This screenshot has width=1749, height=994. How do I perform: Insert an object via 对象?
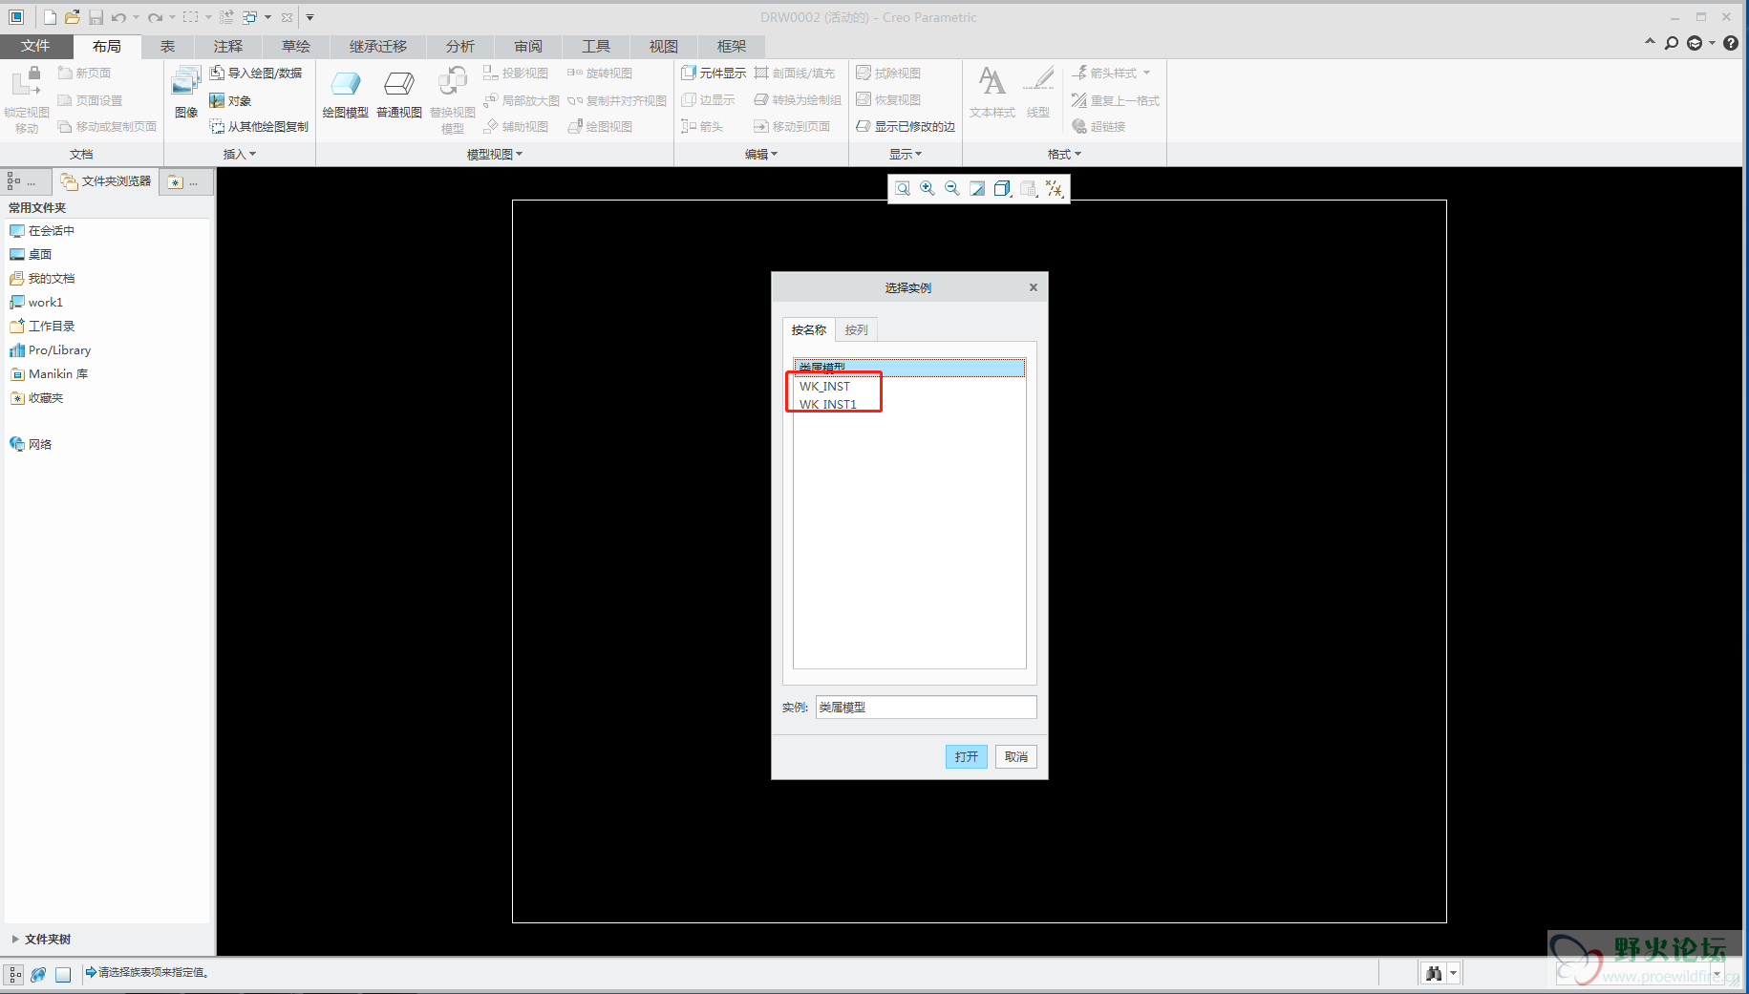click(x=230, y=100)
